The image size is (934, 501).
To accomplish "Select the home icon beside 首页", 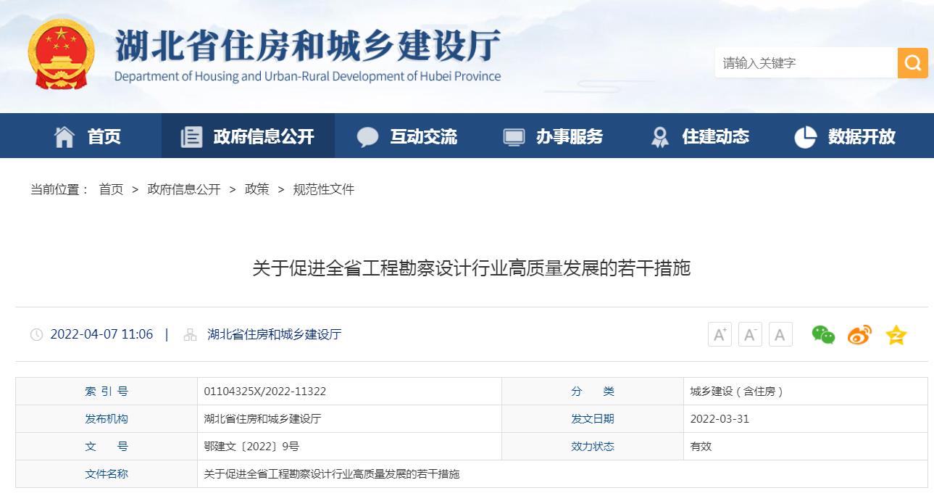I will pos(64,136).
